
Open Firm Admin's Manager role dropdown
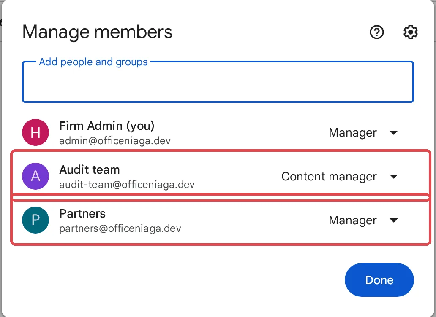pyautogui.click(x=364, y=132)
